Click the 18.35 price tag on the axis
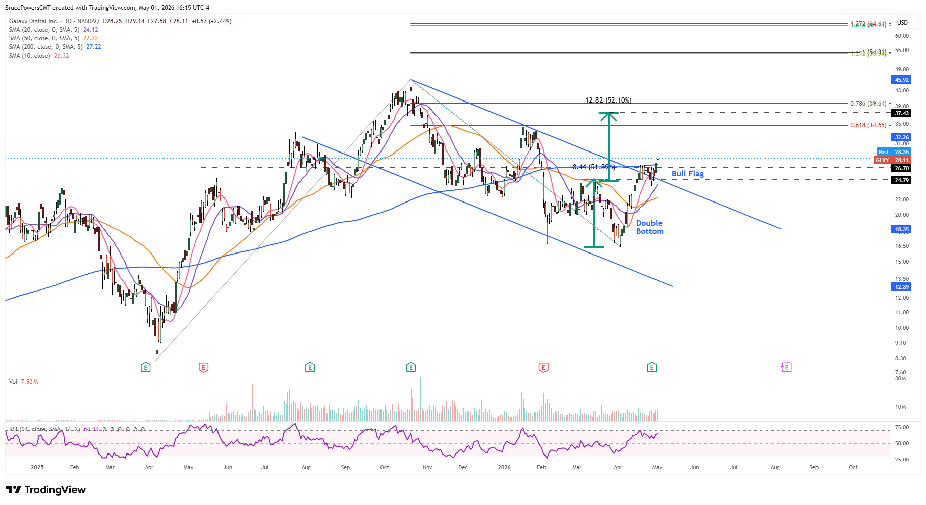This screenshot has width=926, height=505. click(902, 229)
